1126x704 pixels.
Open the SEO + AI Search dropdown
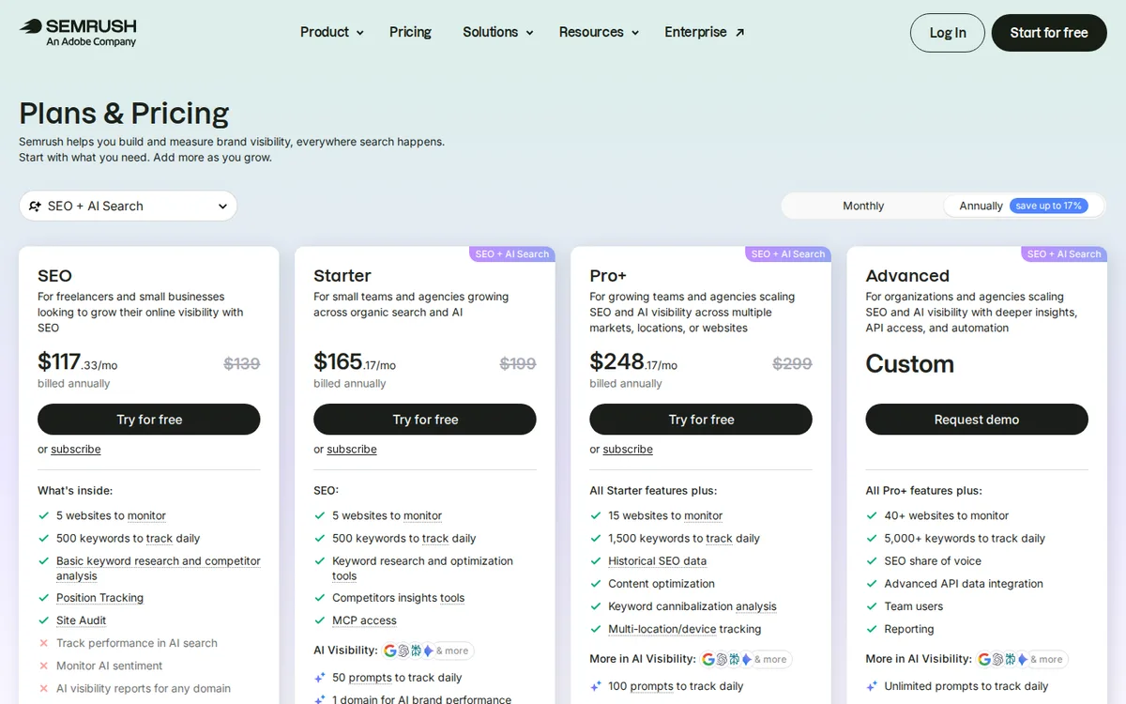tap(129, 207)
